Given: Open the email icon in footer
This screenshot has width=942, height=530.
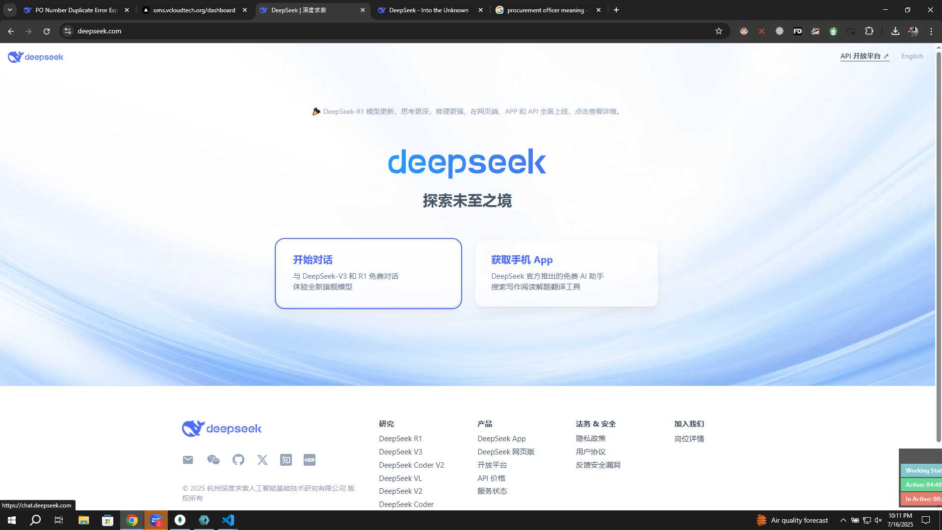Looking at the screenshot, I should click(x=188, y=460).
